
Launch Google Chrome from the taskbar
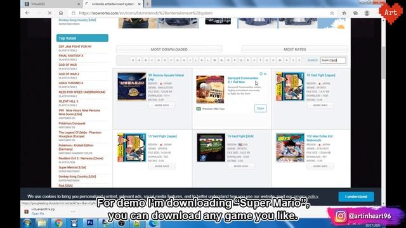tap(58, 223)
